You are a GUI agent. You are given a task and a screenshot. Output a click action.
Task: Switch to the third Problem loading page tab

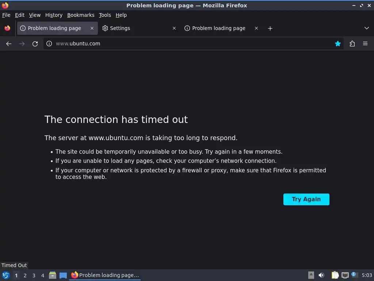click(221, 28)
